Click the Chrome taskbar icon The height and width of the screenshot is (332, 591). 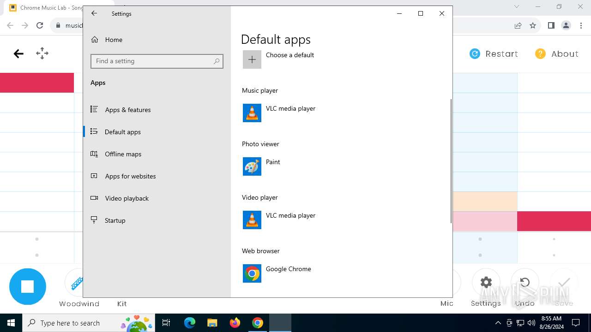click(258, 323)
